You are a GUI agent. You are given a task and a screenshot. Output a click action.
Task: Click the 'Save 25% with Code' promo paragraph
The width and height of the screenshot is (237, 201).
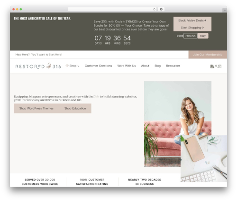tap(131, 25)
